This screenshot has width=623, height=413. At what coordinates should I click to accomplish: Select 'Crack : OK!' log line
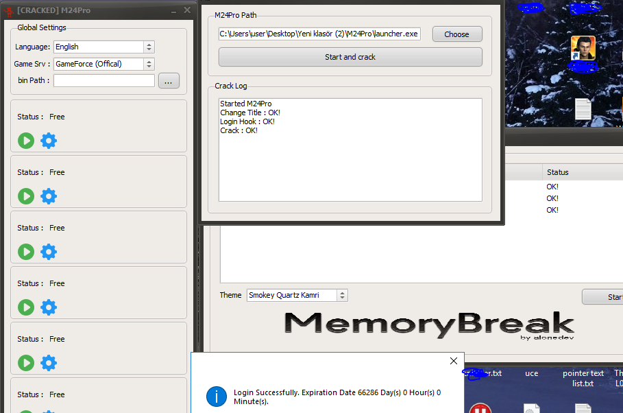pyautogui.click(x=239, y=130)
